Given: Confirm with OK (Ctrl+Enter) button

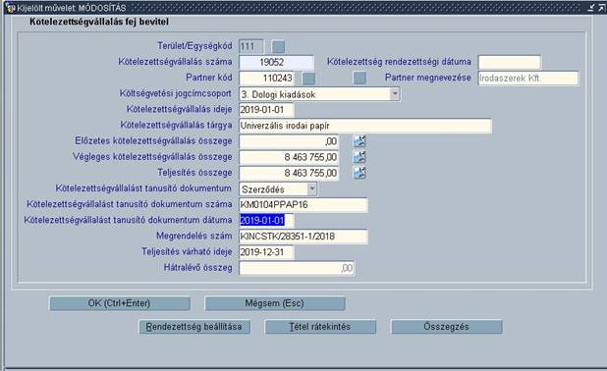Looking at the screenshot, I should pos(120,303).
